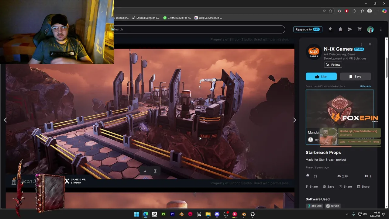The width and height of the screenshot is (389, 219).
Task: Click the microphone icon in tray
Action: point(353,214)
